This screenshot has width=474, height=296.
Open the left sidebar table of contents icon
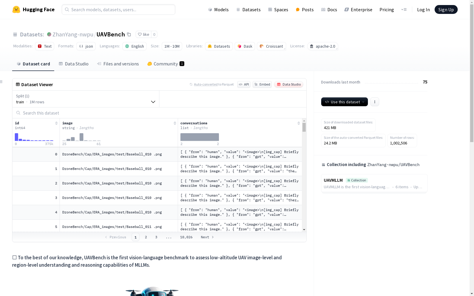click(1, 82)
